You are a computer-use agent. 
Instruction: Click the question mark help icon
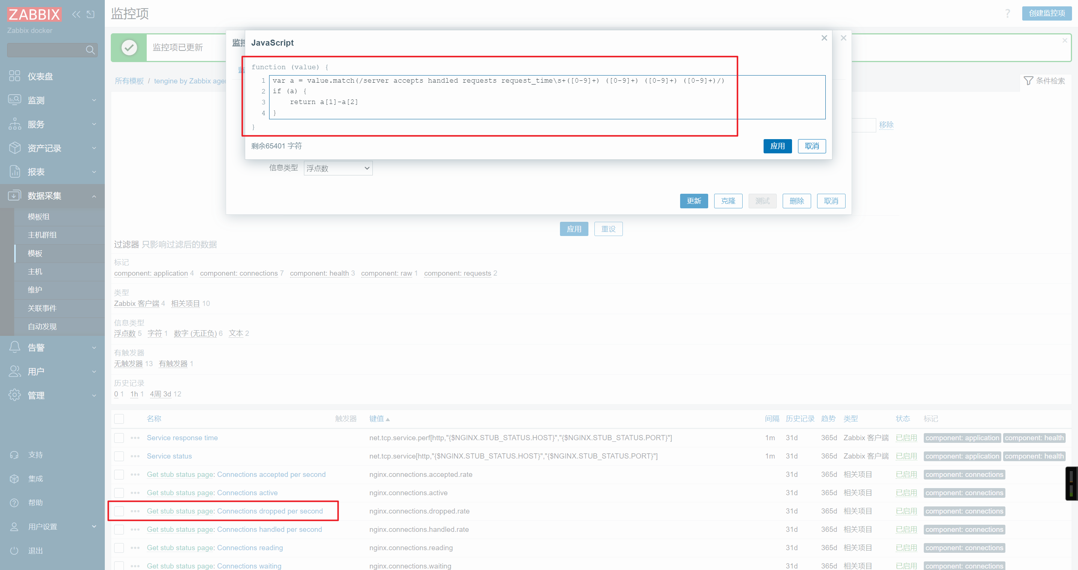1007,13
